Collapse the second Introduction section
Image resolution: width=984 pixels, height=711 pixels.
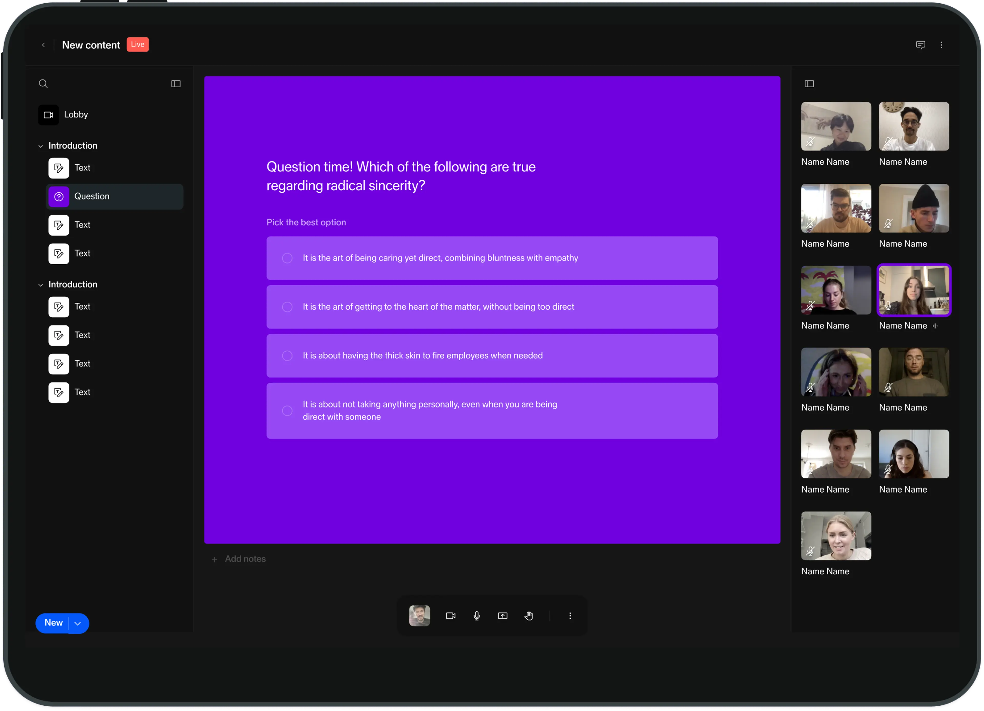[41, 285]
